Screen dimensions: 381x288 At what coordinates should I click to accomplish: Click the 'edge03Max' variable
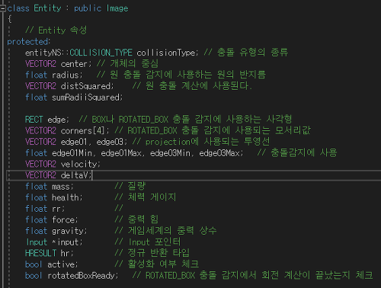(219, 153)
